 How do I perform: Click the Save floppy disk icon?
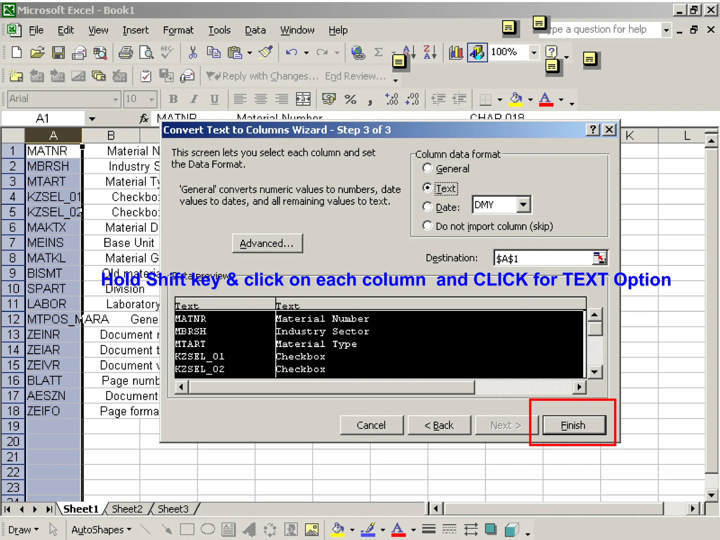pyautogui.click(x=58, y=53)
